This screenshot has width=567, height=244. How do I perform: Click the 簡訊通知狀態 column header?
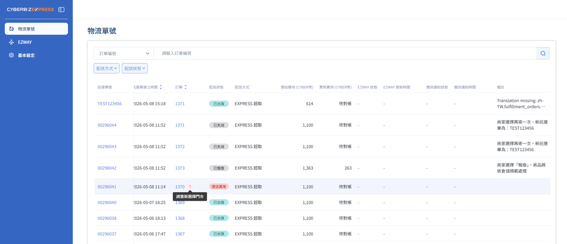tap(437, 87)
